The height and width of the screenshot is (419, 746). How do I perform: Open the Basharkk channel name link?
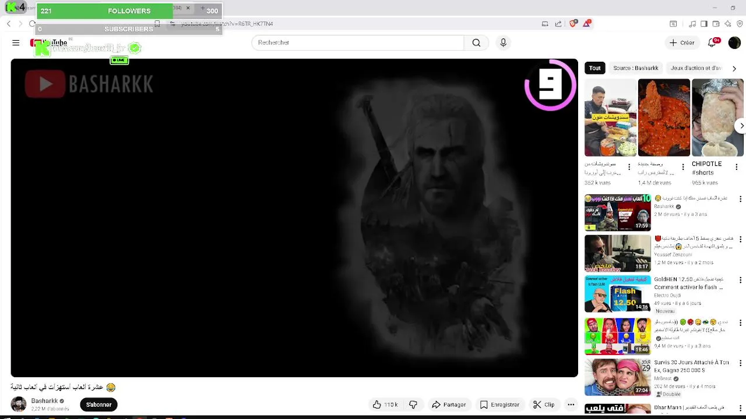tap(44, 401)
